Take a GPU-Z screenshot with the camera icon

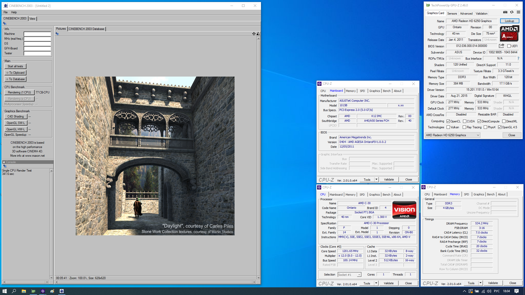pos(505,12)
